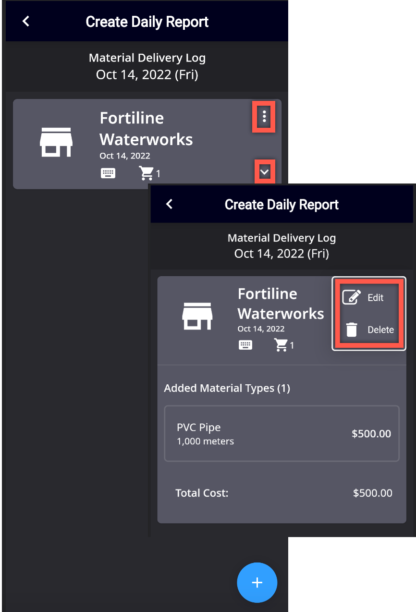Viewport: 416px width, 612px height.
Task: Choose Edit from the popup menu
Action: click(x=369, y=297)
